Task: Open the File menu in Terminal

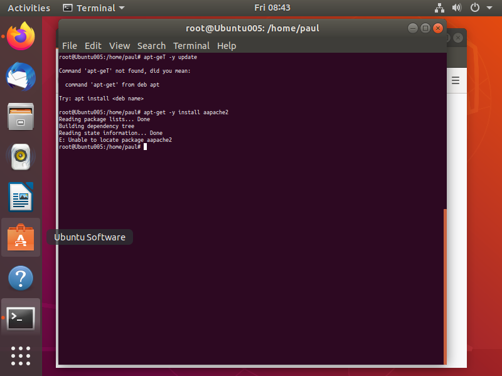Action: click(x=70, y=46)
